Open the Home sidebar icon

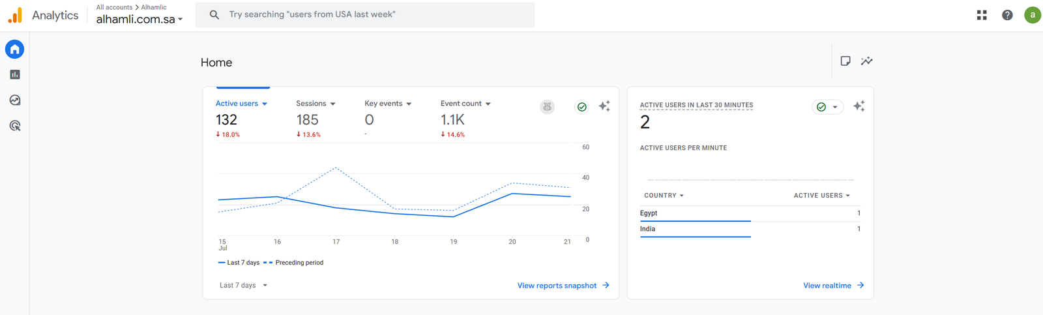(x=14, y=49)
